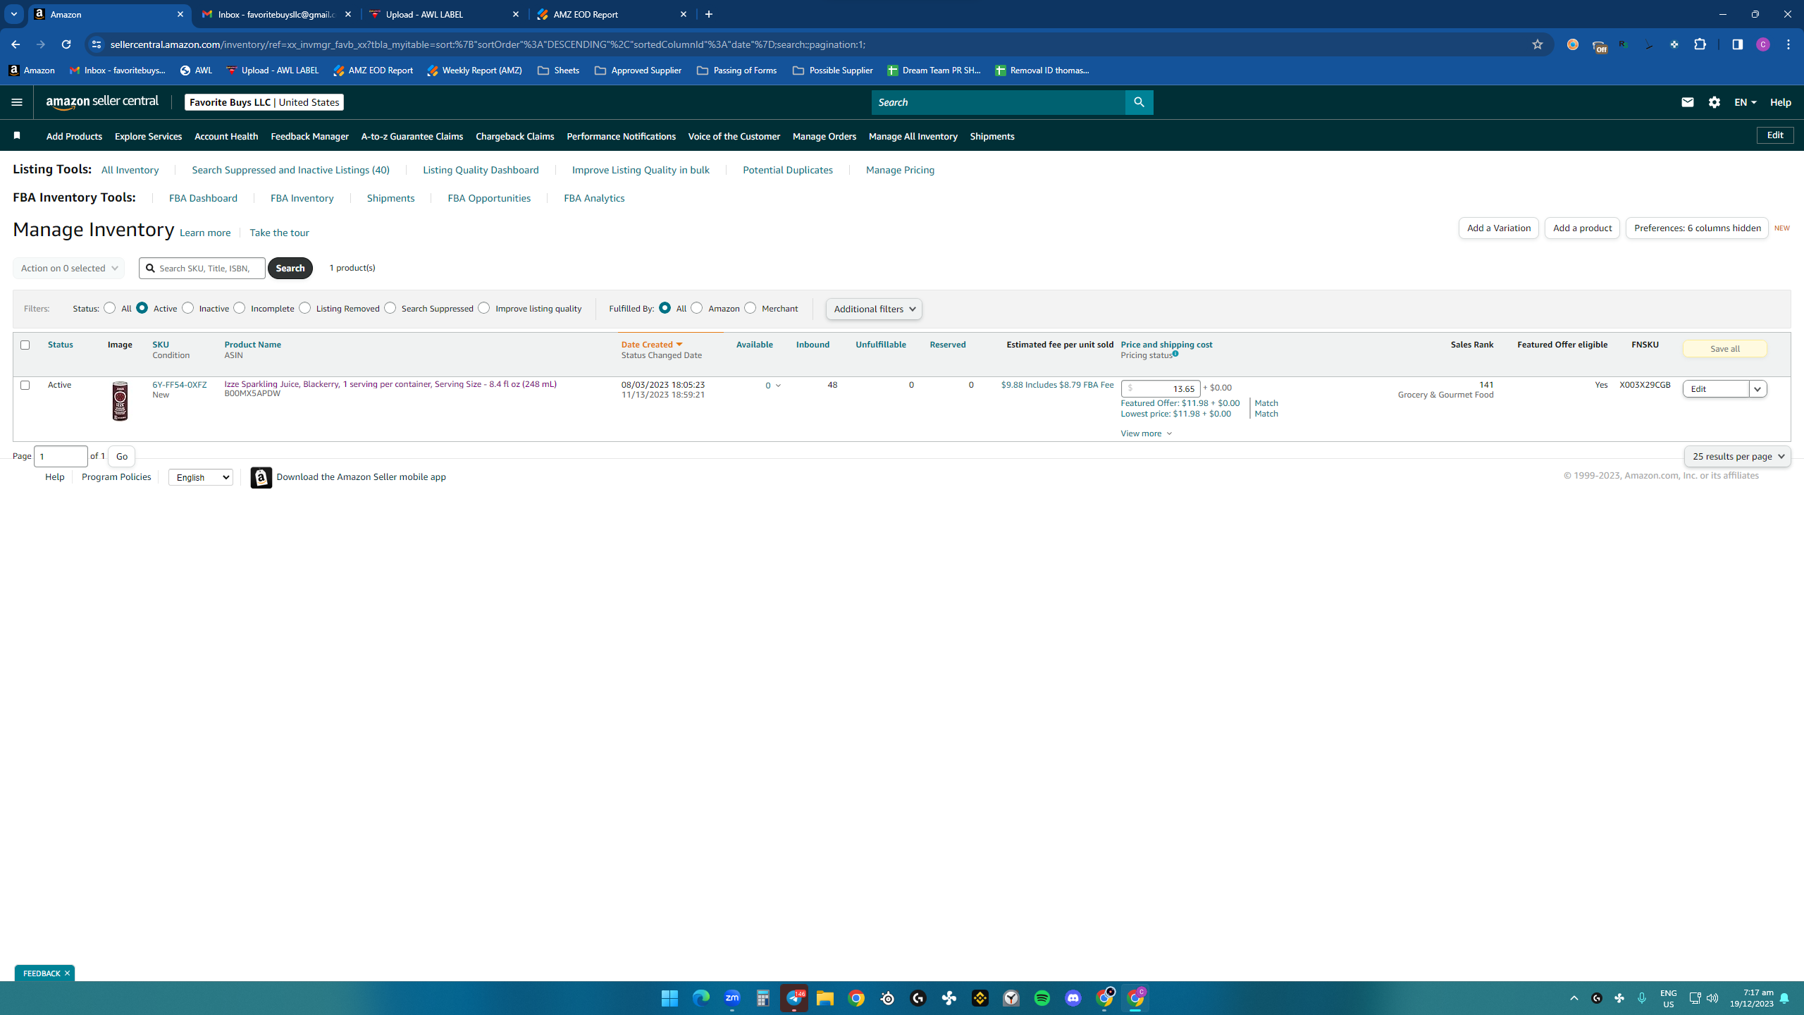Open Preferences: 6 columns hidden
This screenshot has height=1015, width=1804.
coord(1697,228)
